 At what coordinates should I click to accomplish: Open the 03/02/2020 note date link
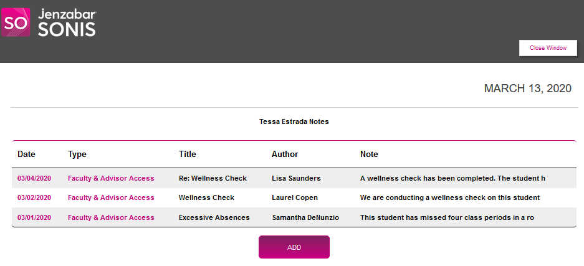coord(34,198)
